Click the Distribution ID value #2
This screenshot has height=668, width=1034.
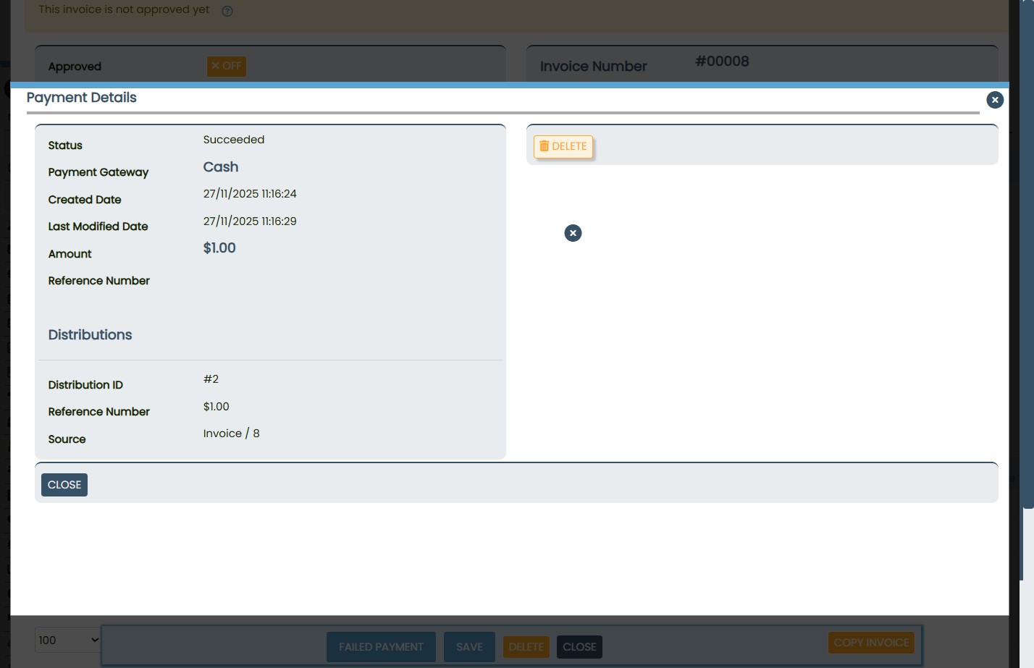[x=211, y=379]
